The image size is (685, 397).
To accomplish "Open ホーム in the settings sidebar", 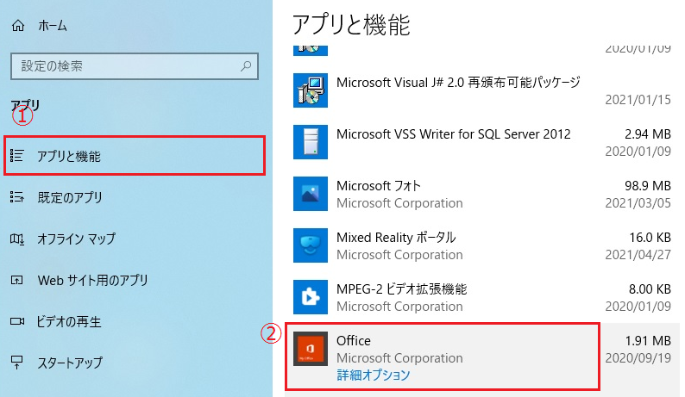I will (x=53, y=26).
